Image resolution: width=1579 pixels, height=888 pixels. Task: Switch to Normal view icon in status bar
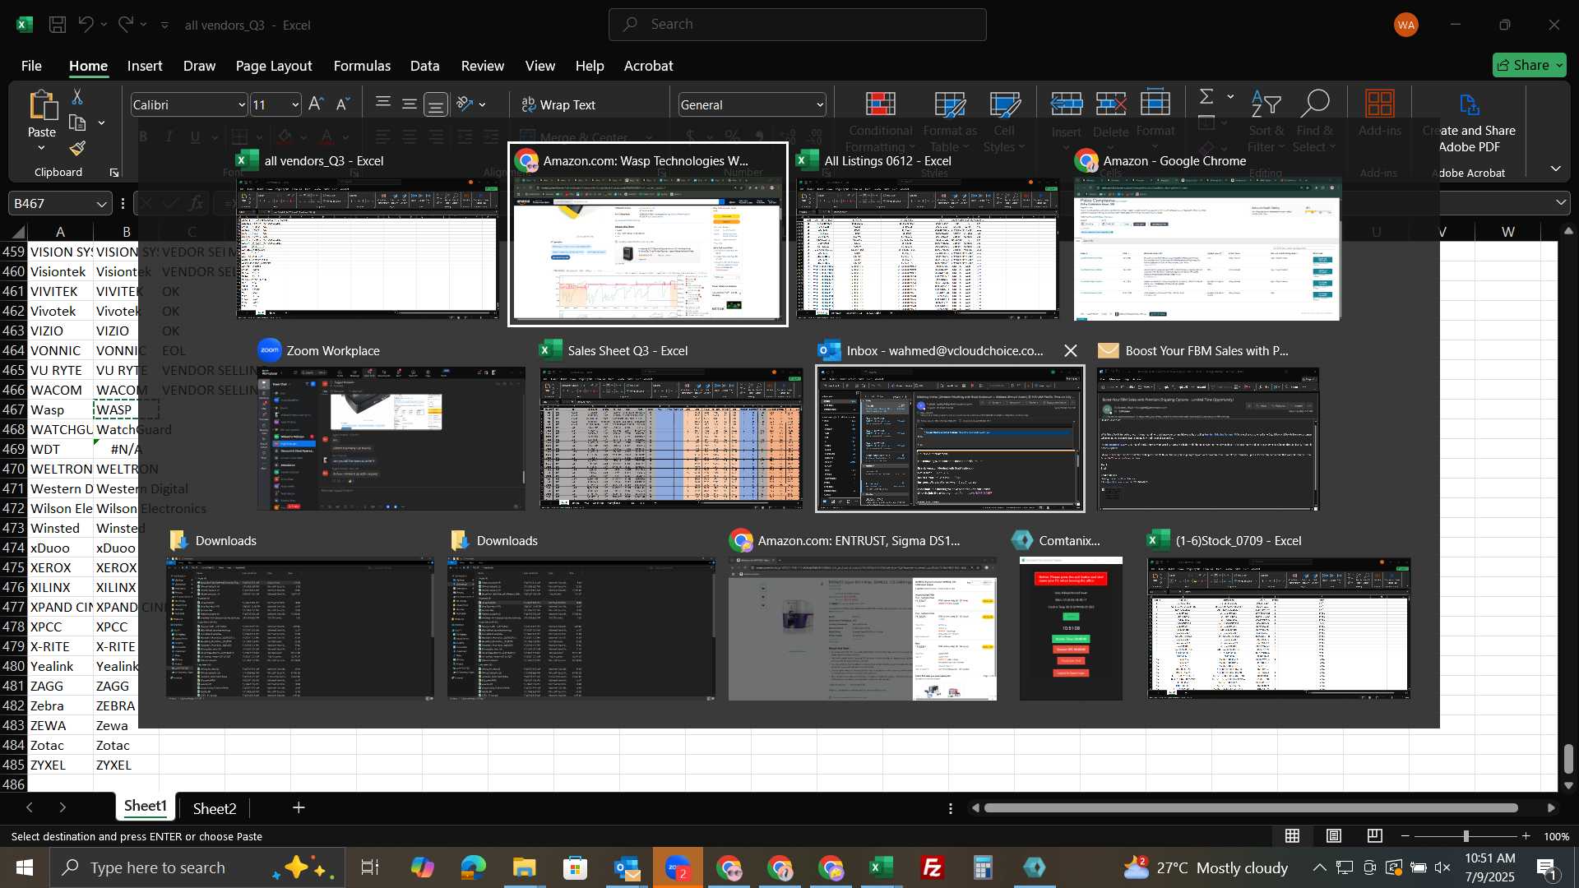(1293, 836)
